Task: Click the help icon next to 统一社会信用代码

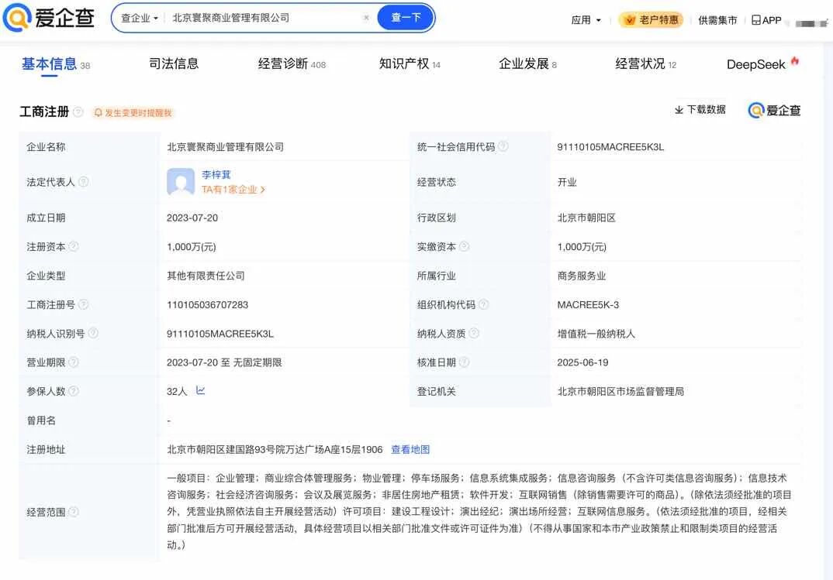Action: tap(503, 146)
